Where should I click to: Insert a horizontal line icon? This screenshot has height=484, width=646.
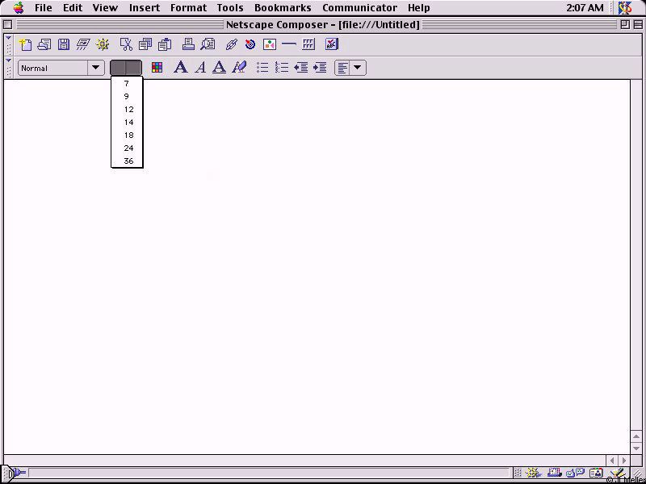coord(289,44)
